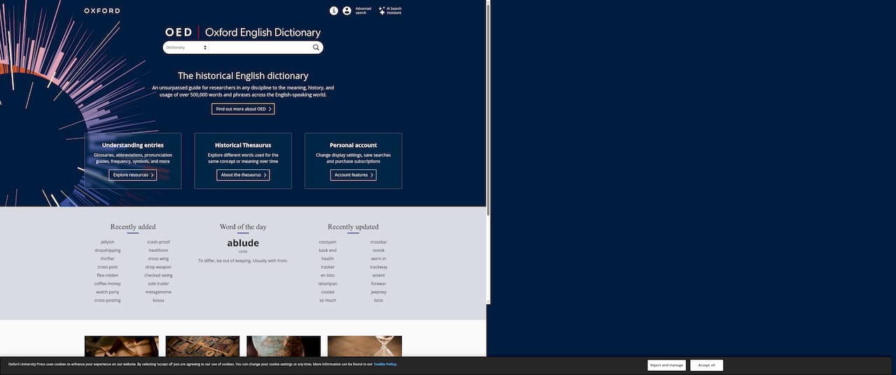Open the globe image thumbnail
This screenshot has height=375, width=896.
click(283, 347)
